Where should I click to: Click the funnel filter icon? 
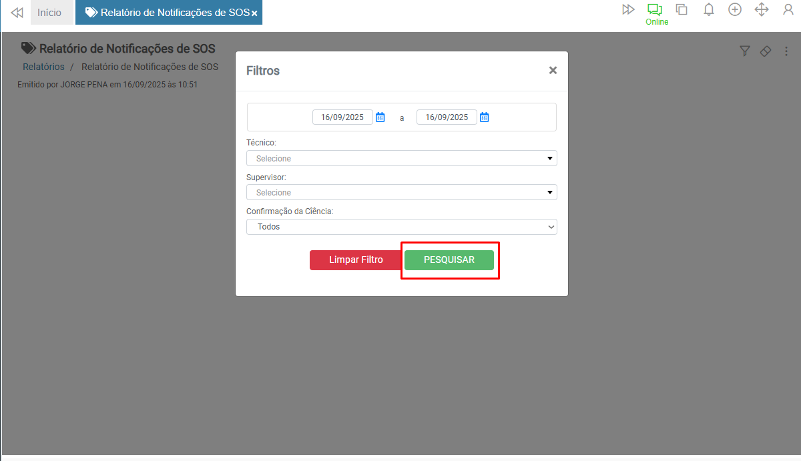pyautogui.click(x=745, y=51)
